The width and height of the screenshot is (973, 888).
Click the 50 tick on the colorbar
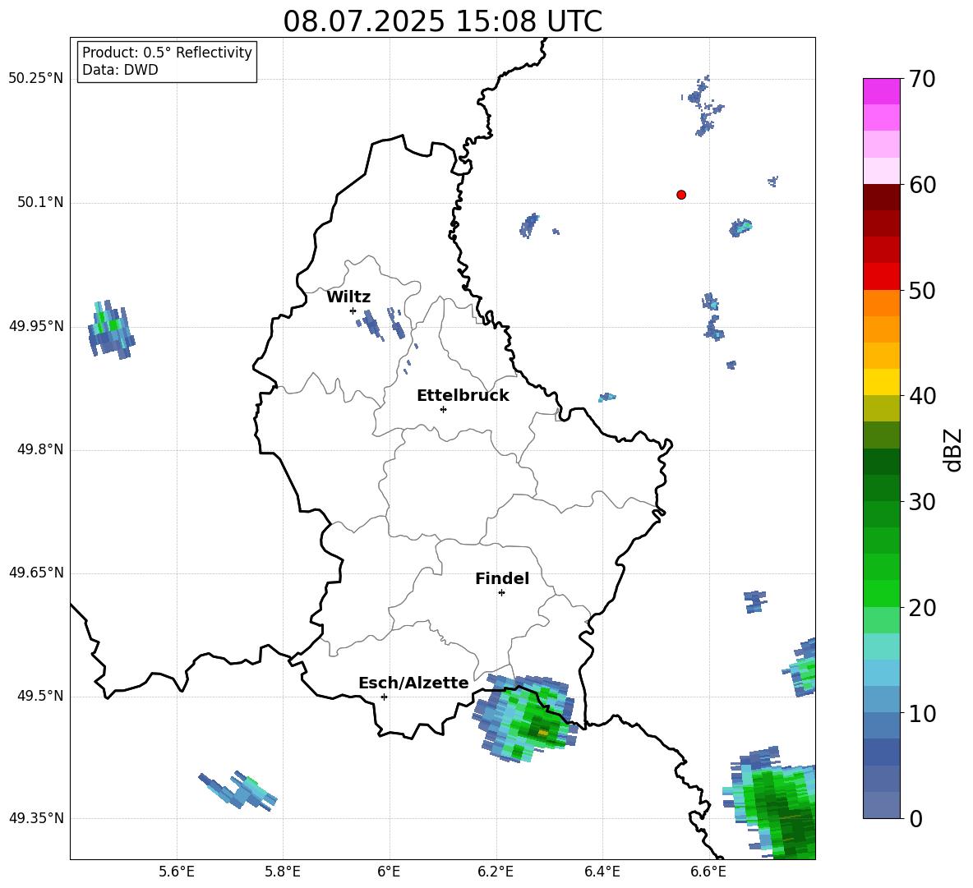pyautogui.click(x=922, y=290)
